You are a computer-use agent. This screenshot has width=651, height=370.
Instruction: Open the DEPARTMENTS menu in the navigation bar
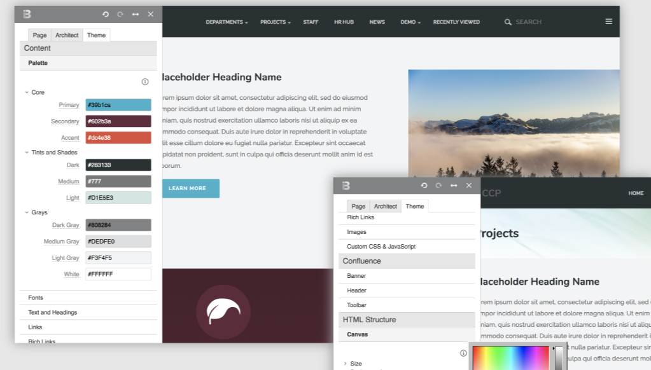pos(226,21)
